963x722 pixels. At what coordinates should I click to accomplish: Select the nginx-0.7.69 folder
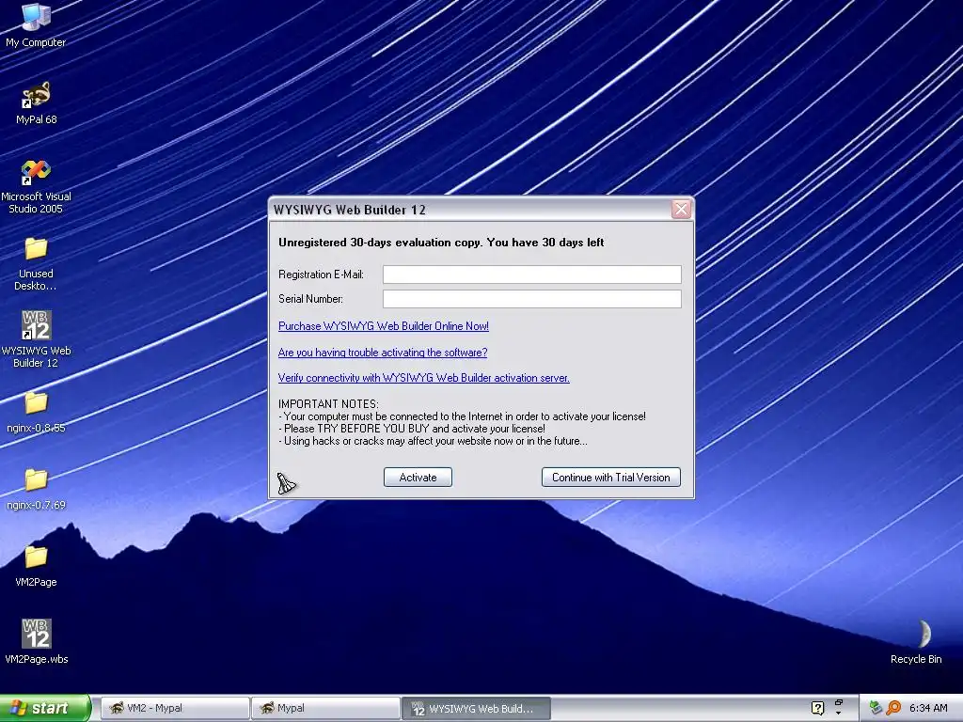tap(37, 489)
